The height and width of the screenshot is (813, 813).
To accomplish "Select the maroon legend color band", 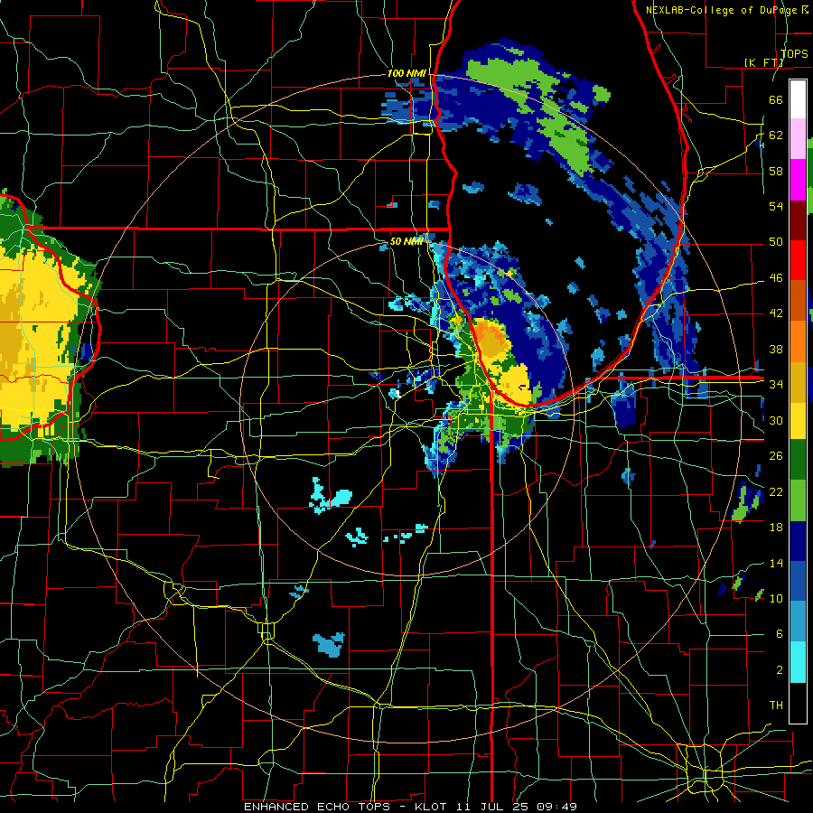I will pos(798,220).
